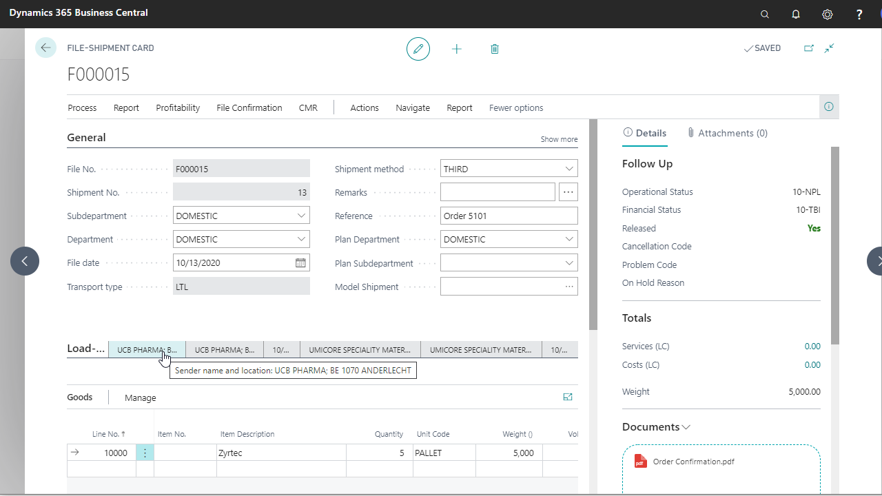Click the Costs (LC) value 0.00
The height and width of the screenshot is (496, 882).
pyautogui.click(x=812, y=364)
